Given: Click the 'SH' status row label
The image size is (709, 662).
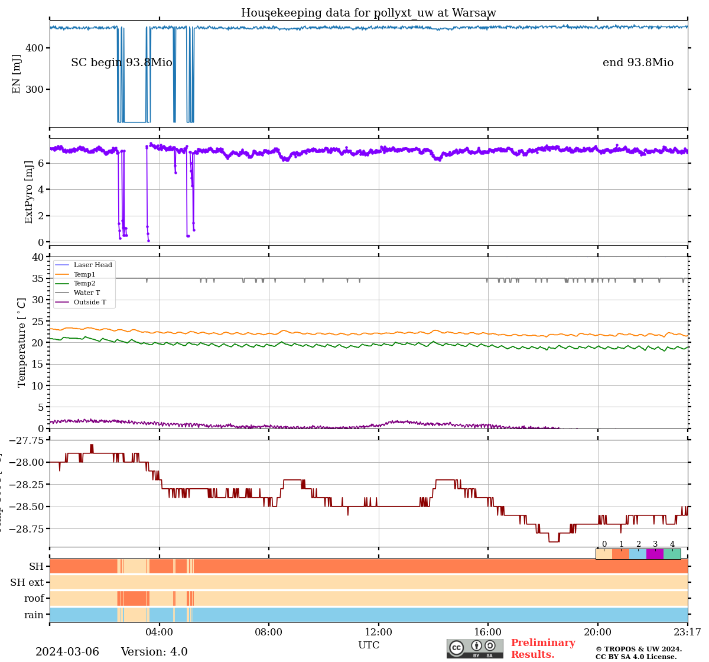Looking at the screenshot, I should coord(37,566).
